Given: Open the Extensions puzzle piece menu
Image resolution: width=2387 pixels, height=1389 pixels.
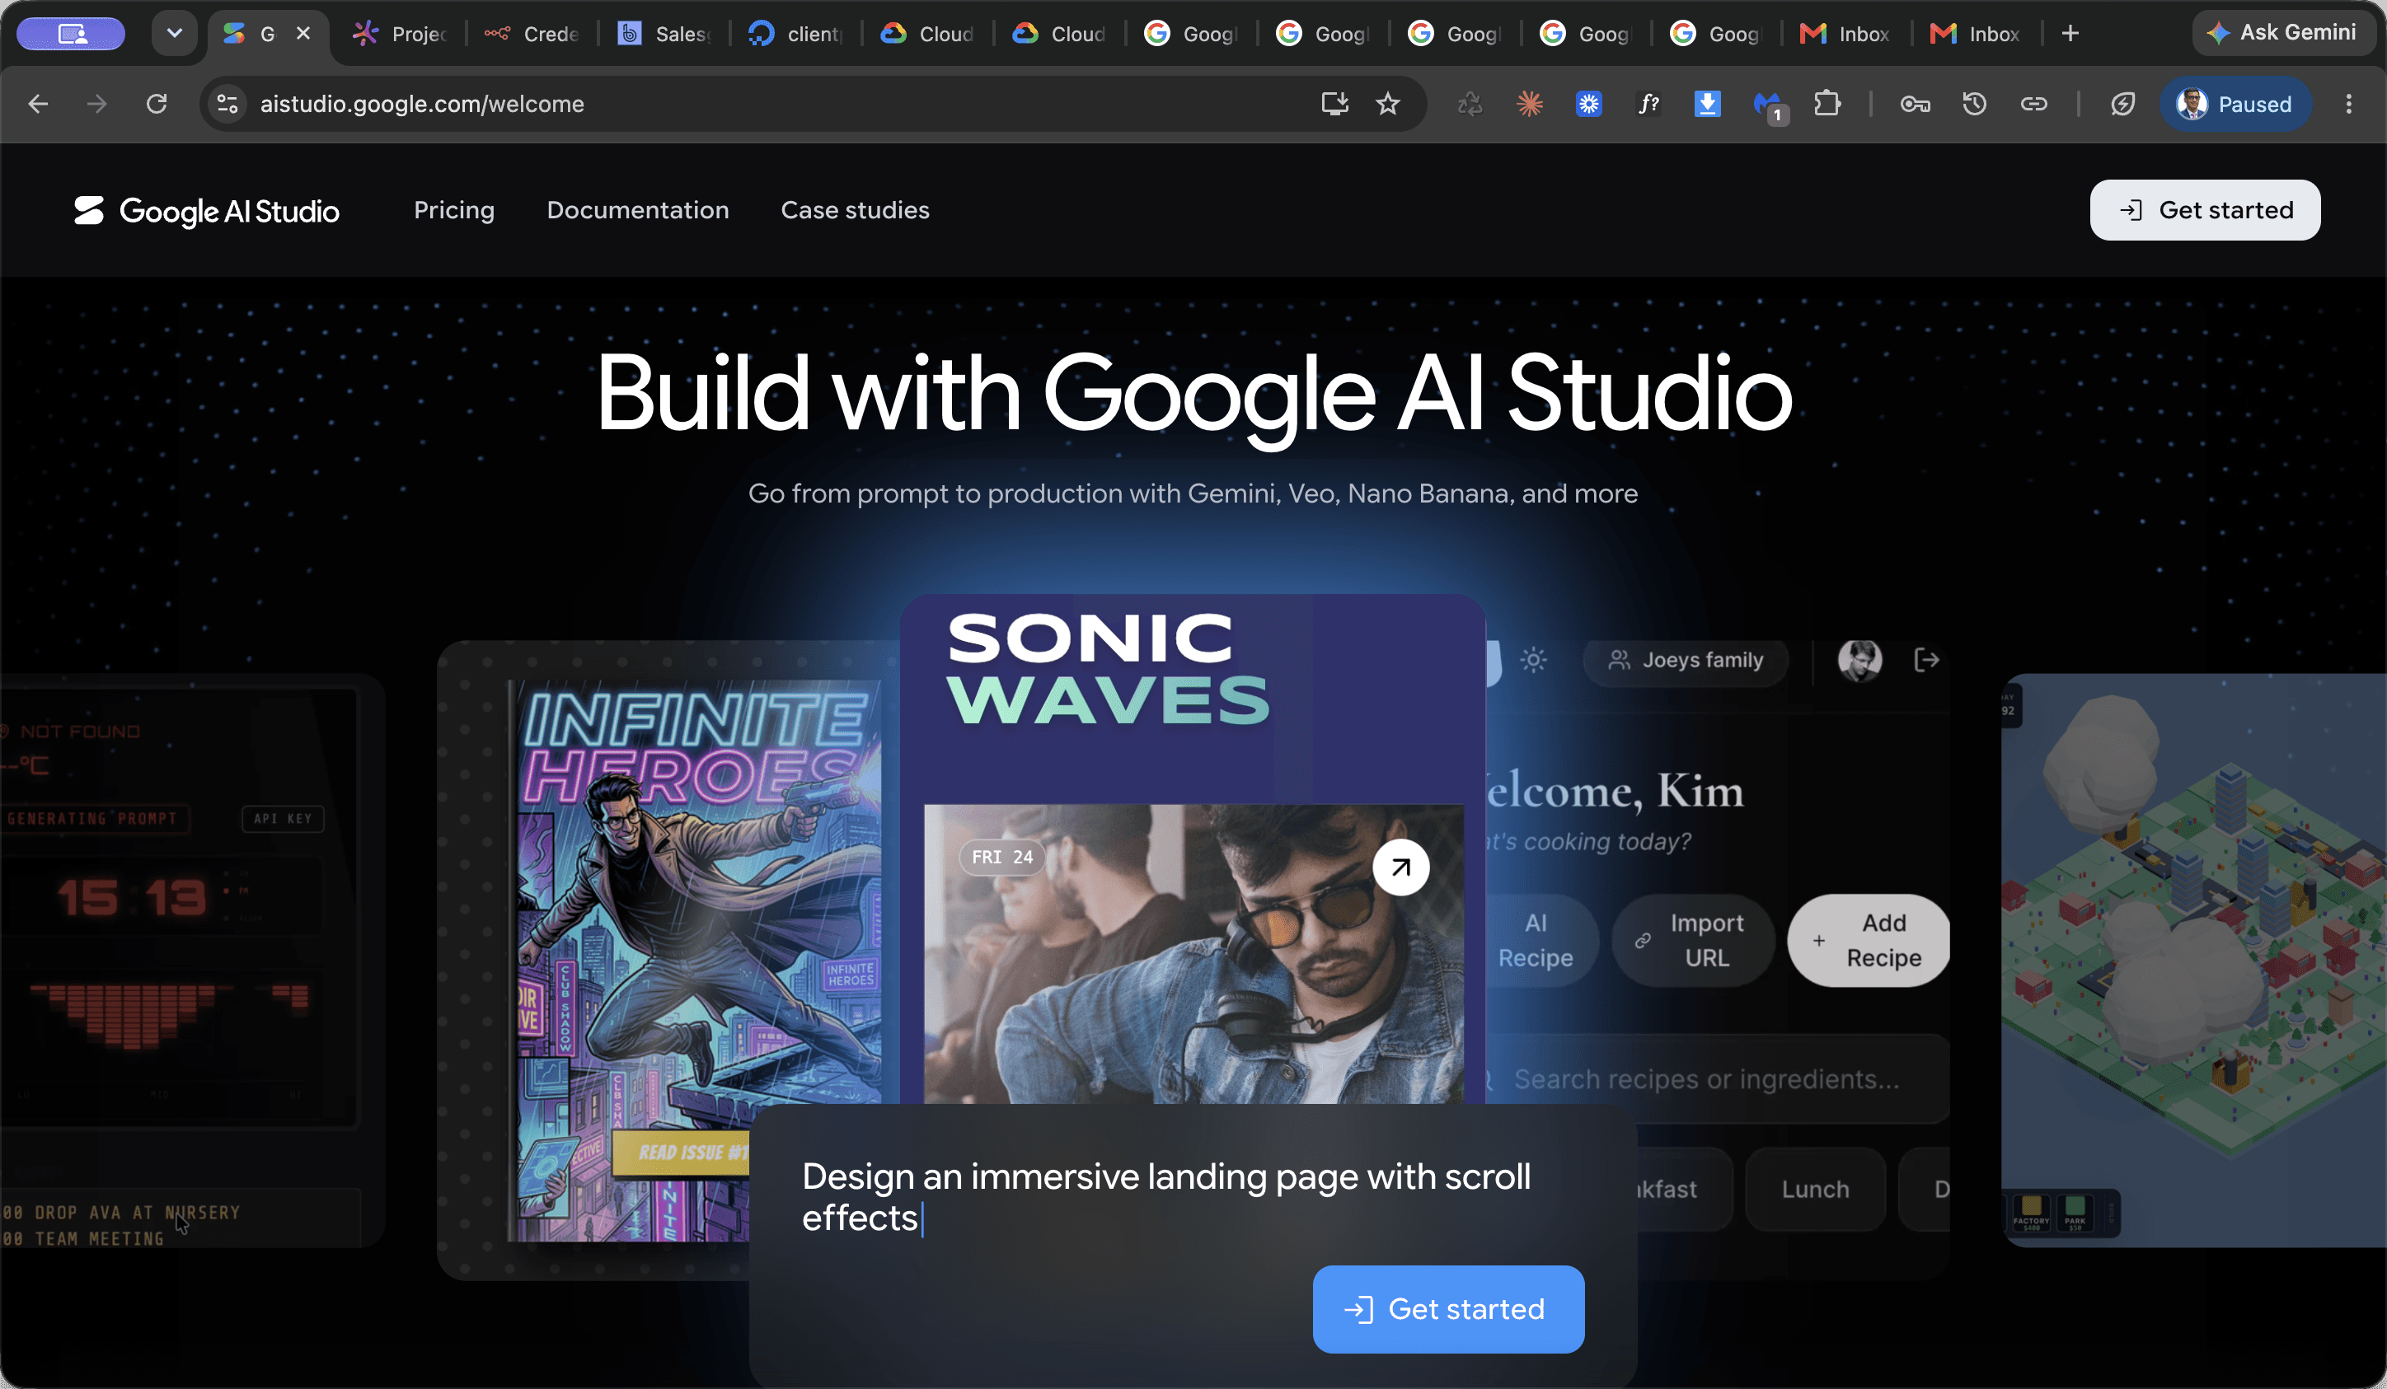Looking at the screenshot, I should tap(1827, 104).
